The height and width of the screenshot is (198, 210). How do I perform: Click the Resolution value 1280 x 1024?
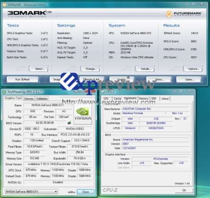90,33
